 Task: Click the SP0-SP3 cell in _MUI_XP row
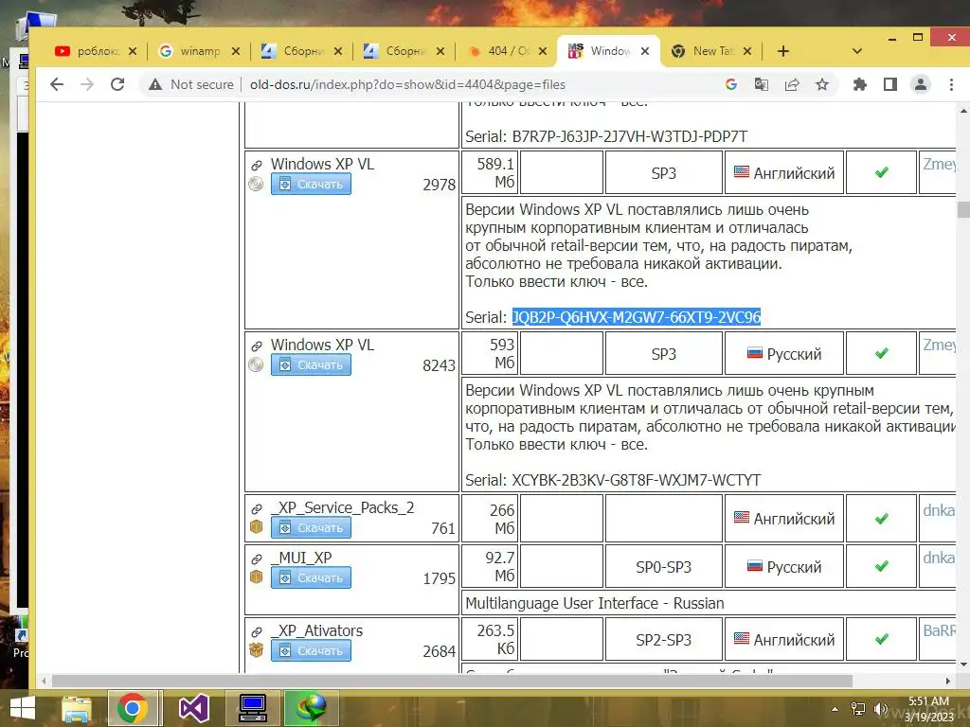coord(663,567)
